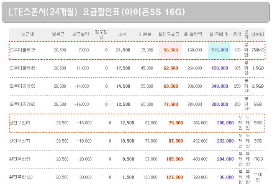Click the base fee 129,000 cell
Screen dimensions: 272x189
point(150,177)
